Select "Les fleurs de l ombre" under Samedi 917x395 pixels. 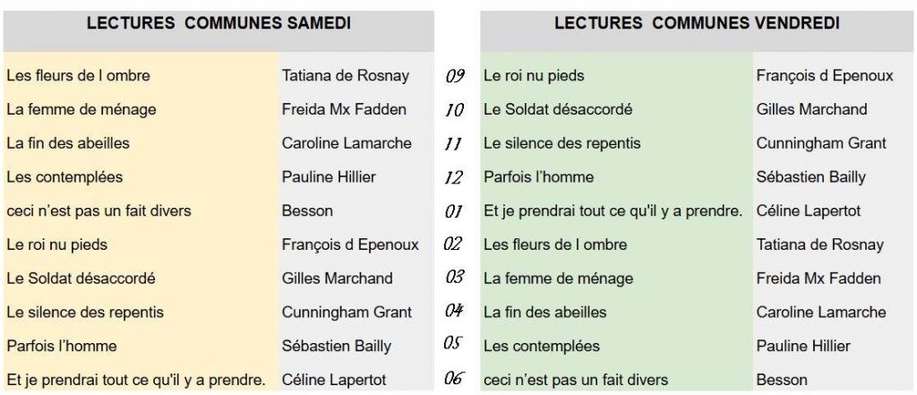click(78, 76)
